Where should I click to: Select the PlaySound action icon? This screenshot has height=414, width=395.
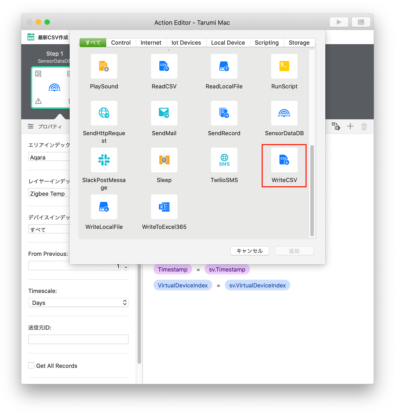pyautogui.click(x=104, y=66)
